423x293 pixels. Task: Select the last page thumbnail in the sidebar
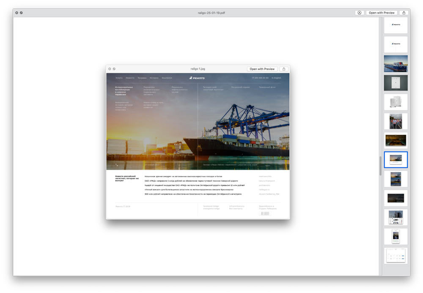396,255
